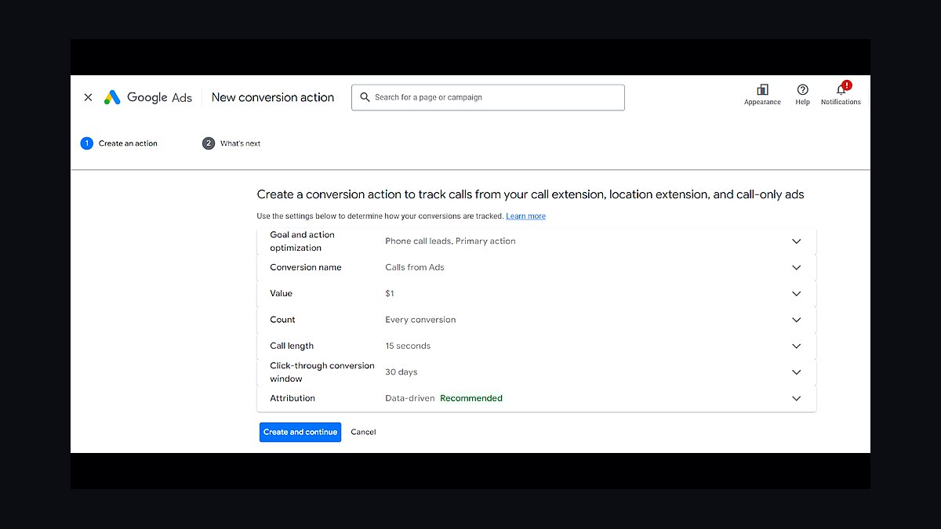Expand the Value row chevron
Image resolution: width=941 pixels, height=529 pixels.
pyautogui.click(x=796, y=294)
